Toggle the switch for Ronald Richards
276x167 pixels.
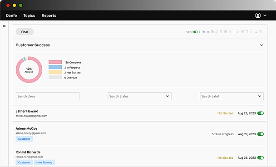(261, 157)
